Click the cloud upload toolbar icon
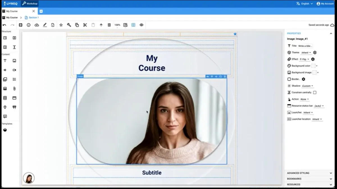This screenshot has width=337, height=189. coord(37,25)
